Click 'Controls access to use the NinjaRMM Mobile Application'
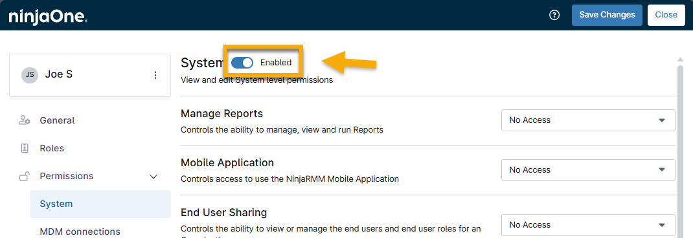 coord(290,179)
